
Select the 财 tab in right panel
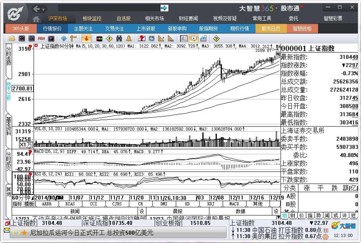click(x=293, y=216)
